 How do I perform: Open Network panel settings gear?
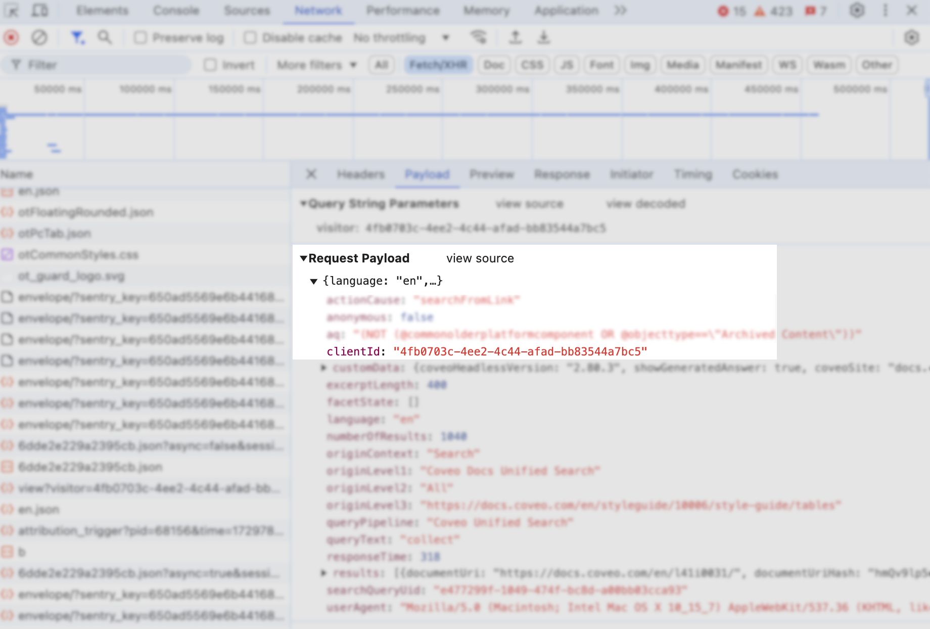912,37
